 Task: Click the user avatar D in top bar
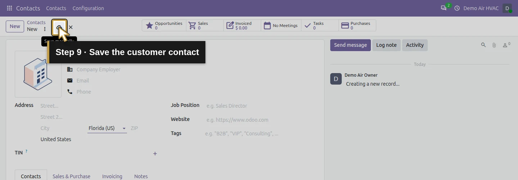[507, 8]
